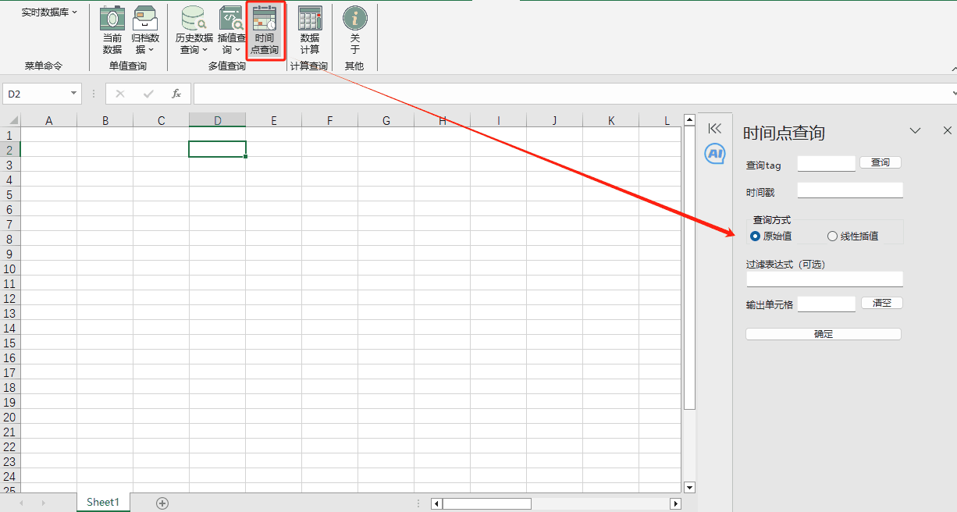957x512 pixels.
Task: Click the horizontal scrollbar right arrow
Action: [x=675, y=503]
